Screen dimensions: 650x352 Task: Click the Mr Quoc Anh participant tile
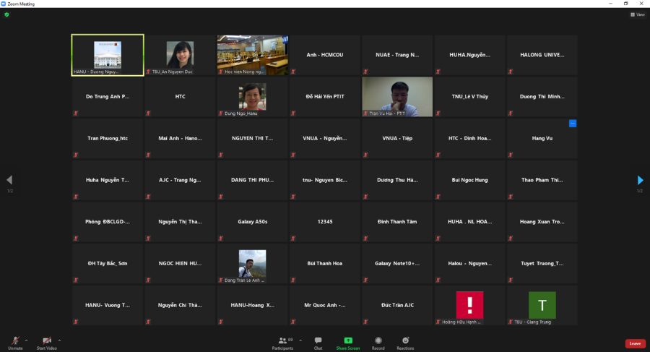pos(324,305)
